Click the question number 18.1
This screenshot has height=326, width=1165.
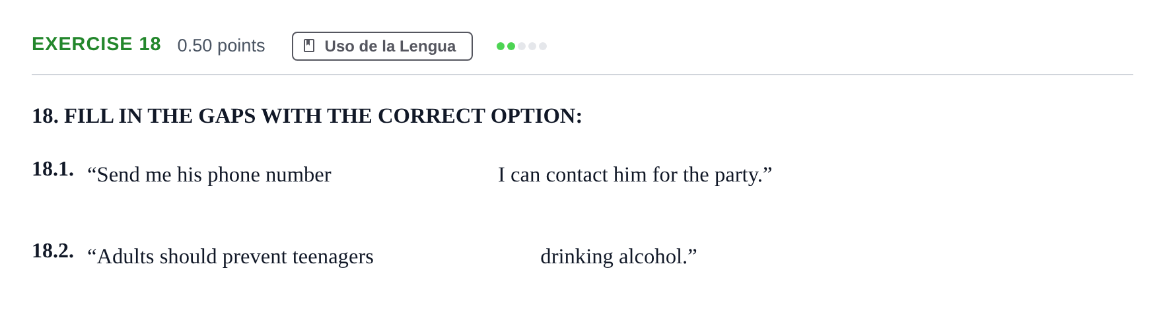(53, 169)
